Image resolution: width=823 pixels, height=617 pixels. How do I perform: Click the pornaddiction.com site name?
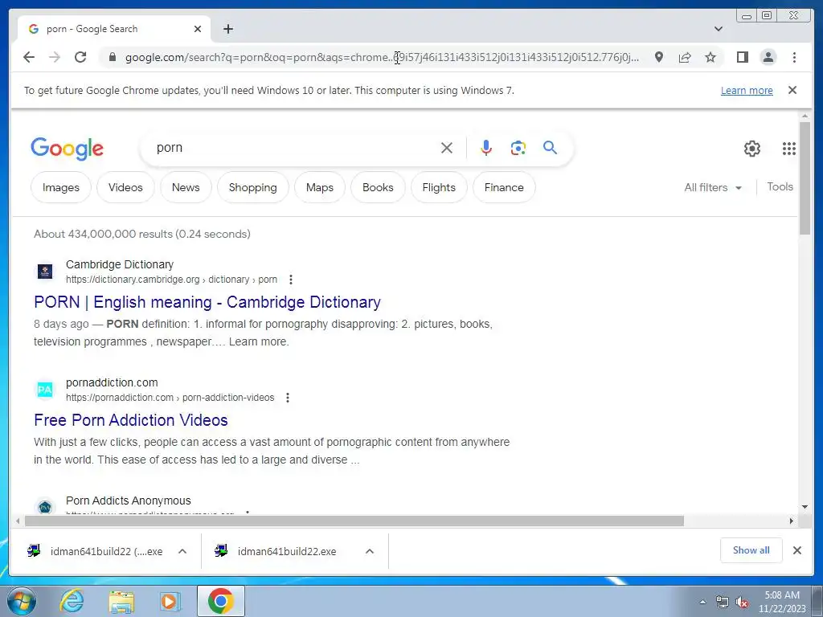[x=112, y=382]
